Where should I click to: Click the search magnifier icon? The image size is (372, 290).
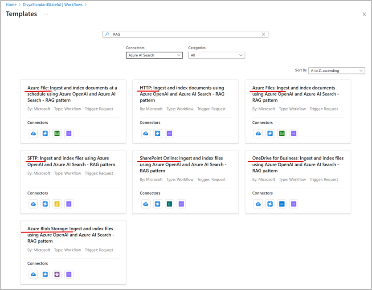pos(107,34)
